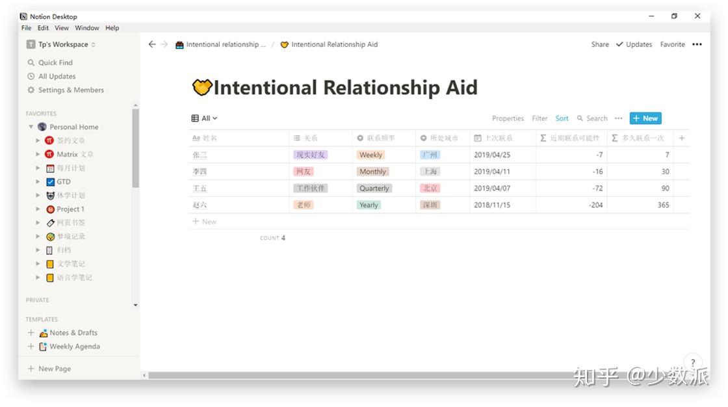Screen dimensions: 728x407
Task: Open the Filter options
Action: point(539,118)
